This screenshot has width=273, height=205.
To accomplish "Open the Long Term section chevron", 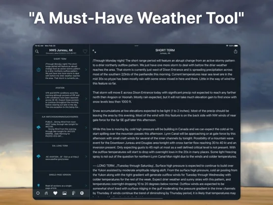I will (86, 156).
